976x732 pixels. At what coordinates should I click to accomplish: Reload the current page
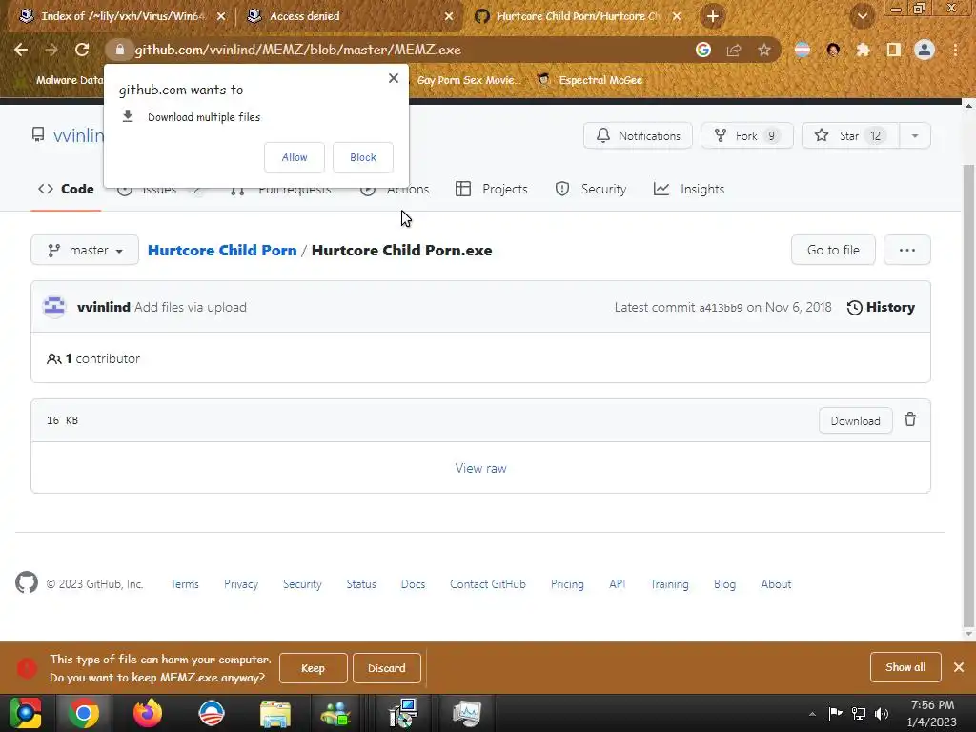82,50
